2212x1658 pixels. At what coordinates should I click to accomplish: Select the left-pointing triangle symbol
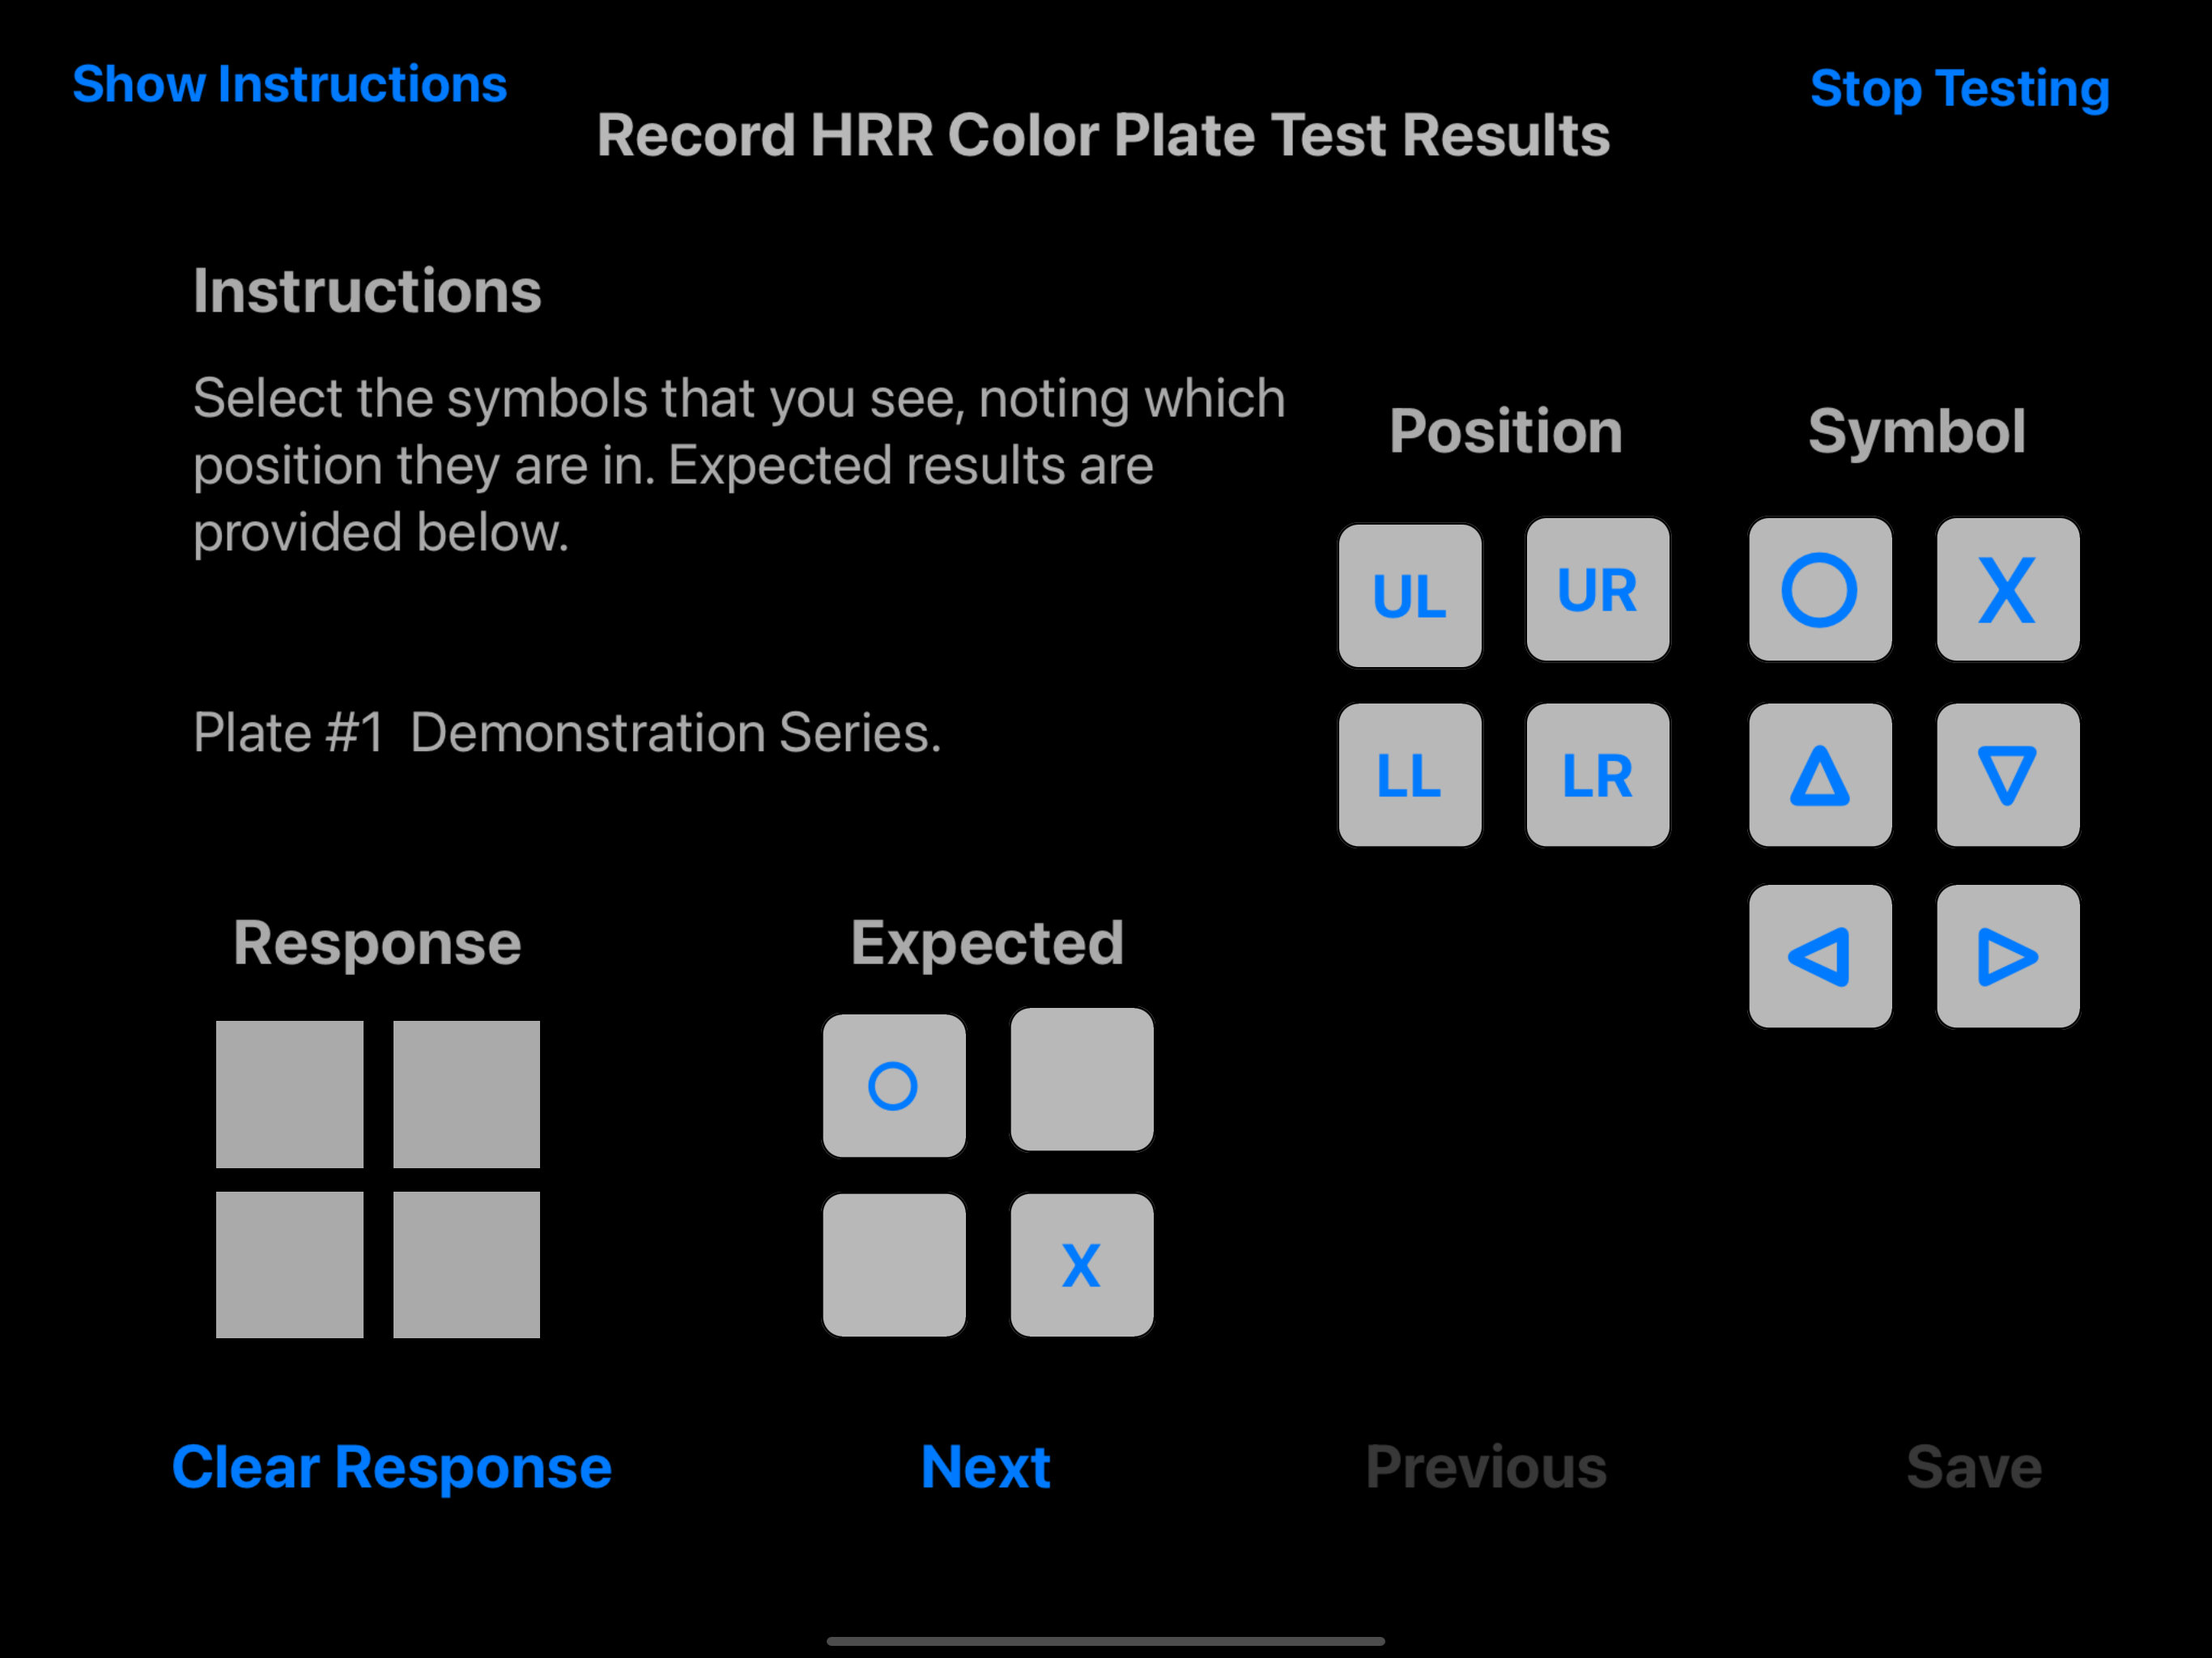point(1820,956)
